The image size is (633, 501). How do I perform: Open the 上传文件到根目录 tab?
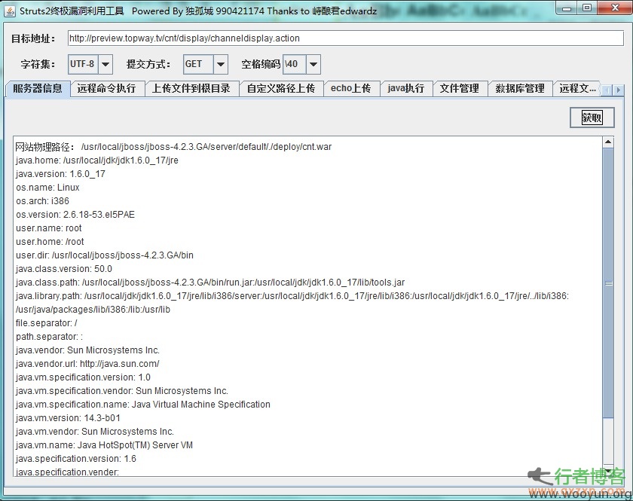point(191,88)
